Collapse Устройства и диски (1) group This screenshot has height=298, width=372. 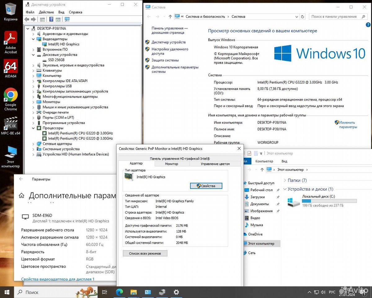pyautogui.click(x=285, y=189)
